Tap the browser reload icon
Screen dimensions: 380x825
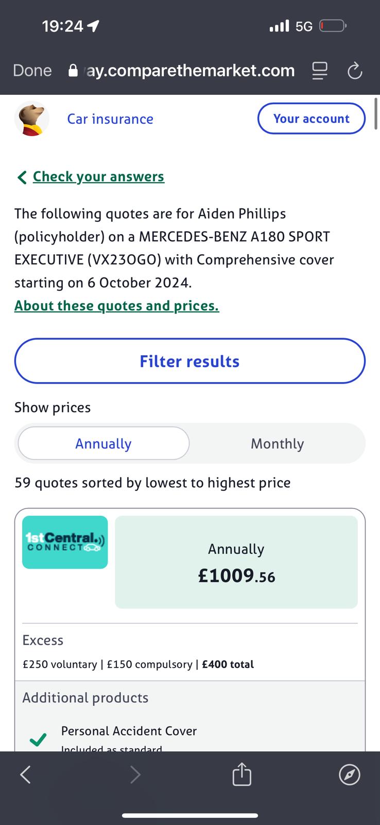point(355,71)
